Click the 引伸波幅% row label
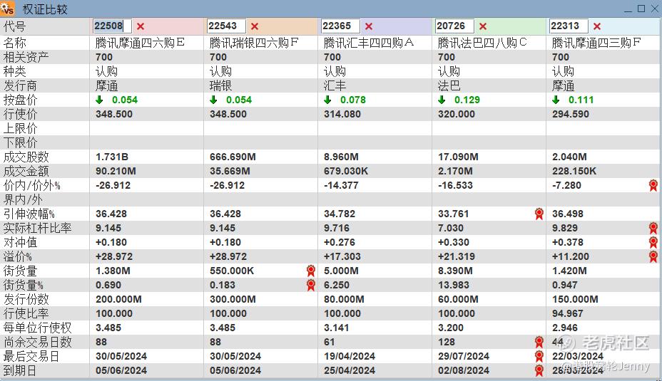The height and width of the screenshot is (381, 662). [x=29, y=214]
